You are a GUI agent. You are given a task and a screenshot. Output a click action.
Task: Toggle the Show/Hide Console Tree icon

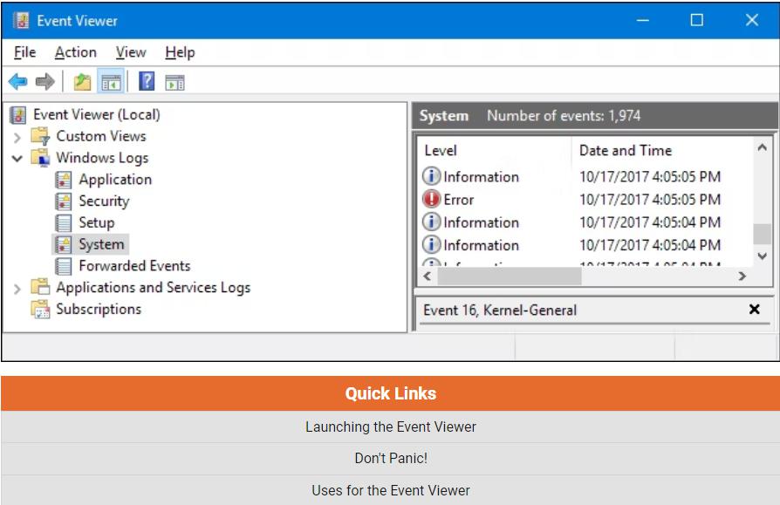pyautogui.click(x=111, y=82)
